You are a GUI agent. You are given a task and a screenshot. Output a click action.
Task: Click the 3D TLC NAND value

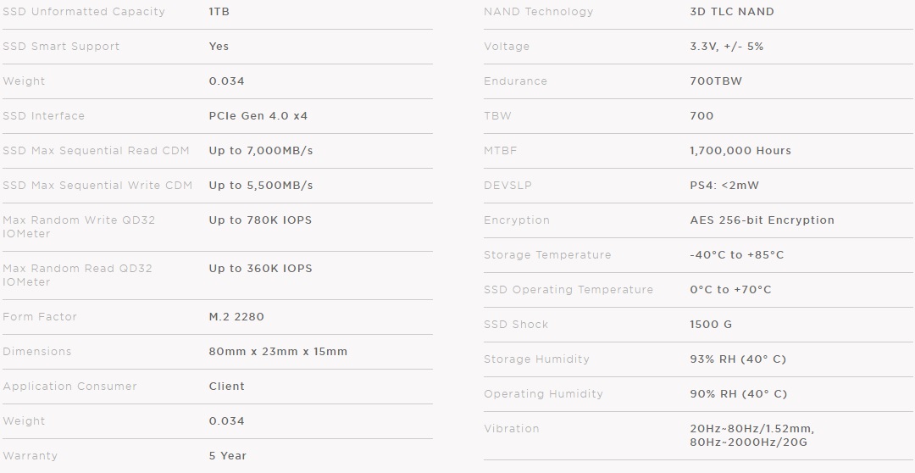coord(732,12)
